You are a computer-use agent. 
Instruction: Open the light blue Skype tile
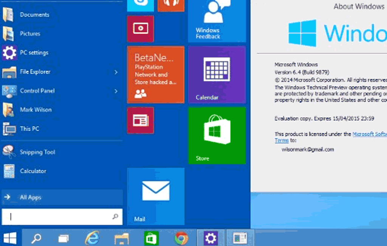pyautogui.click(x=141, y=5)
